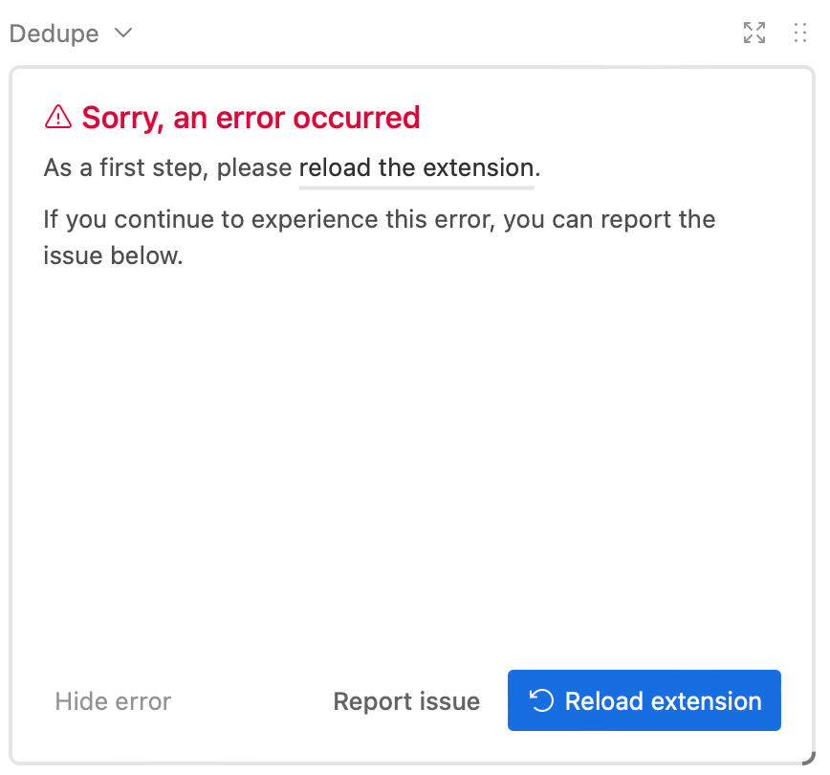Click the 'If you continue to experience' paragraph
Image resolution: width=830 pixels, height=775 pixels.
tap(379, 237)
